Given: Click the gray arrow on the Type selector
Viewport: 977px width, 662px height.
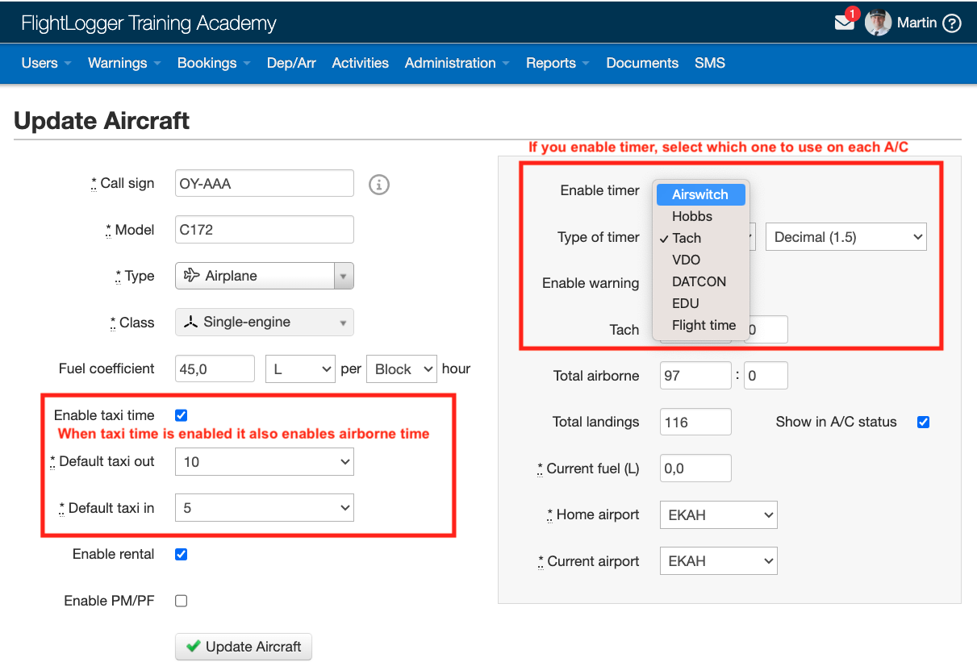Looking at the screenshot, I should (x=343, y=276).
